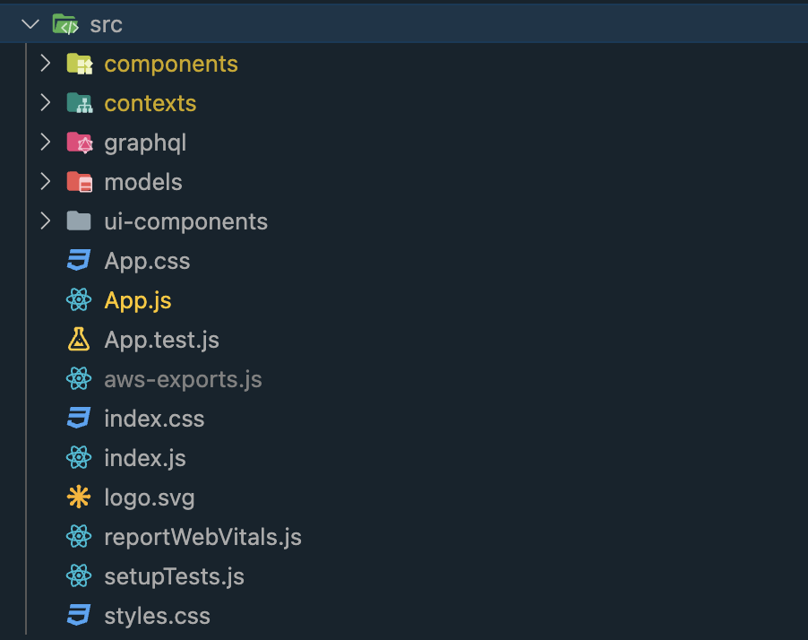Click the models folder icon
808x640 pixels.
pyautogui.click(x=81, y=182)
